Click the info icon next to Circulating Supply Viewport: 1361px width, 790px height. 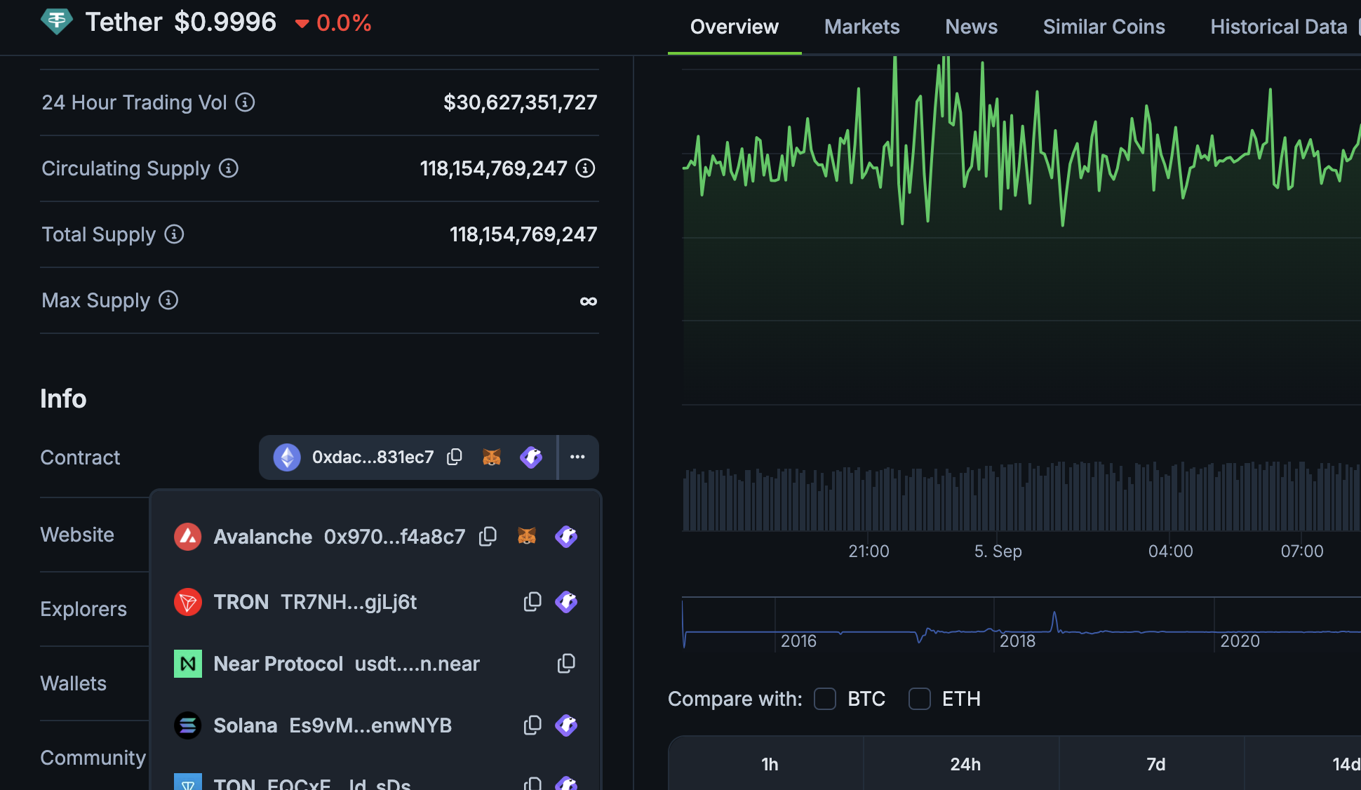tap(228, 168)
